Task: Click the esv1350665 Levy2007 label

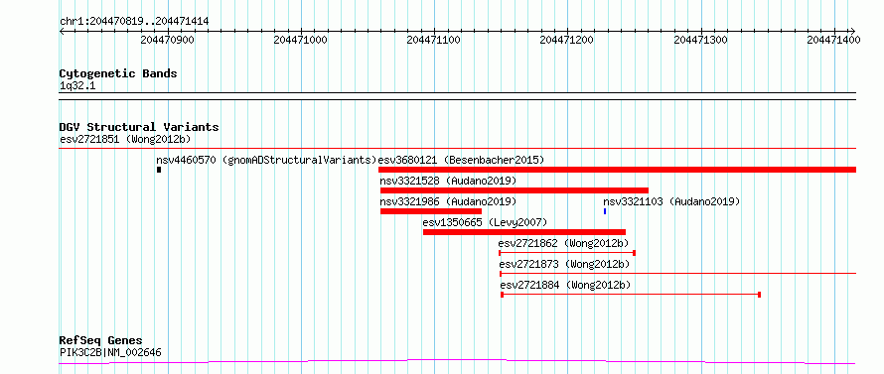Action: point(485,222)
